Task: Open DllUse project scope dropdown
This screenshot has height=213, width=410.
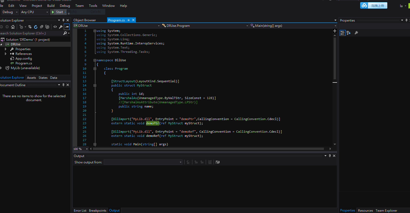Action: [116, 26]
